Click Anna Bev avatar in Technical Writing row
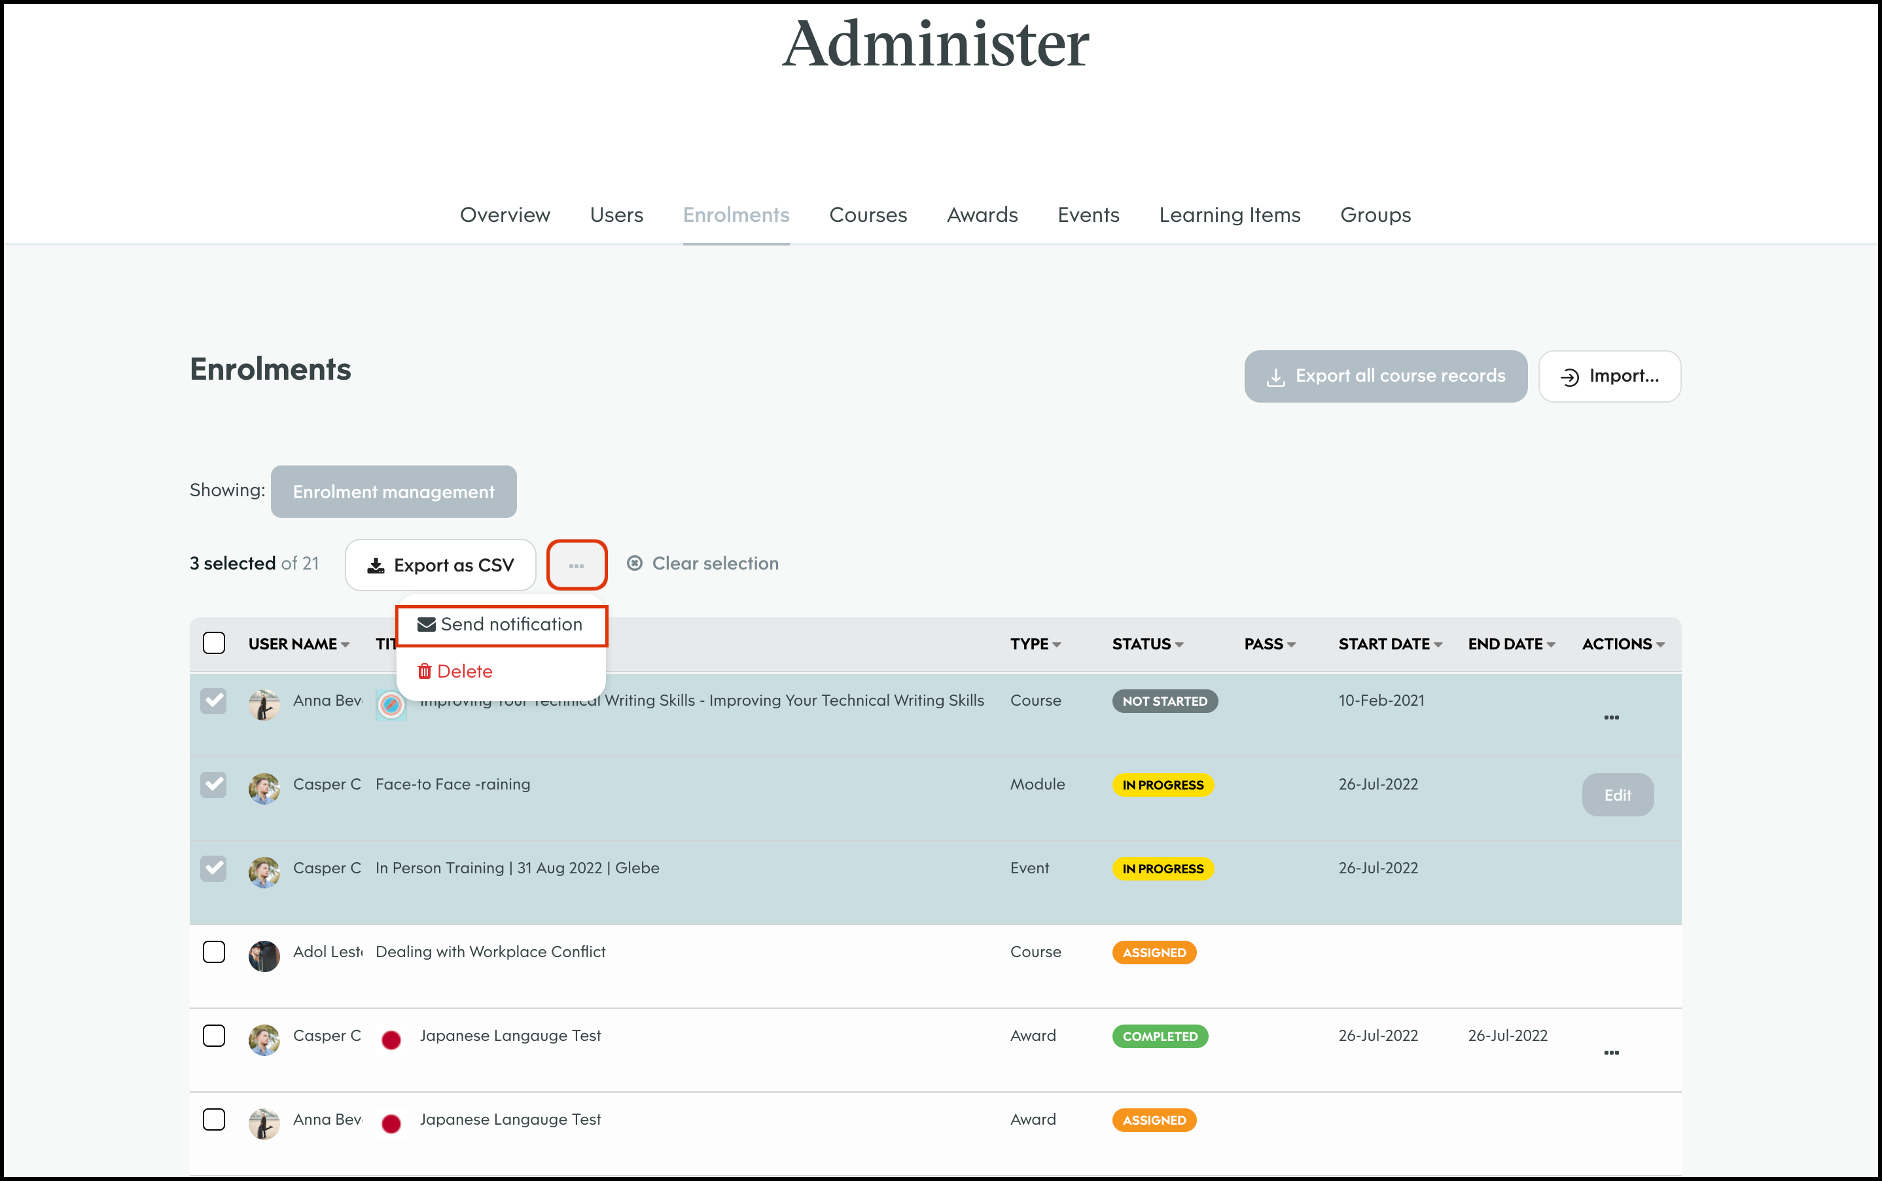This screenshot has height=1181, width=1882. coord(264,704)
